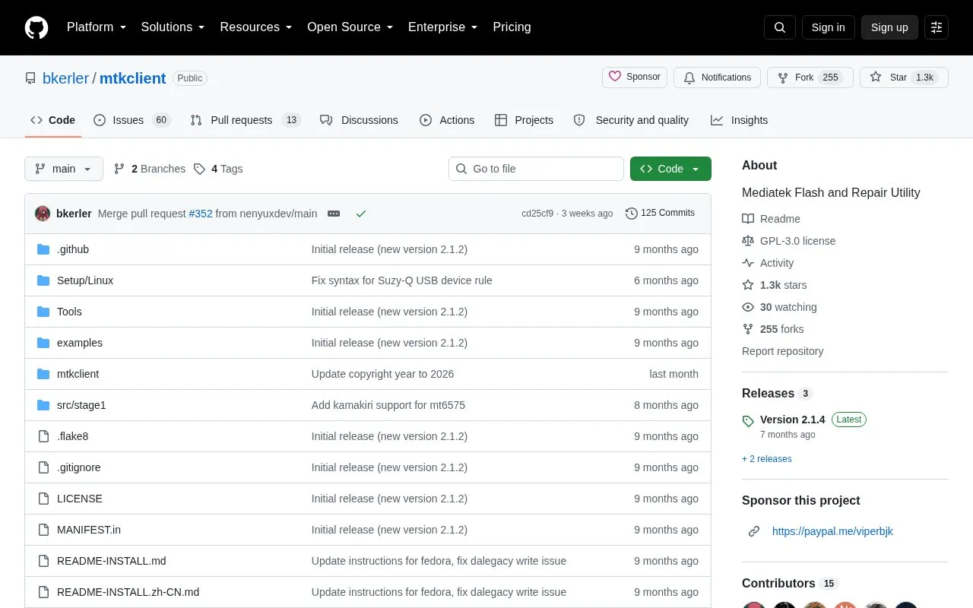The image size is (973, 608).
Task: Open the Projects tab
Action: point(524,120)
